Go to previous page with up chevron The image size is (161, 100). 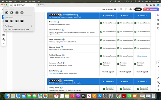click(158, 70)
